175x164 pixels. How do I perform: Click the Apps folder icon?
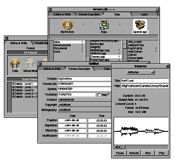point(104,24)
